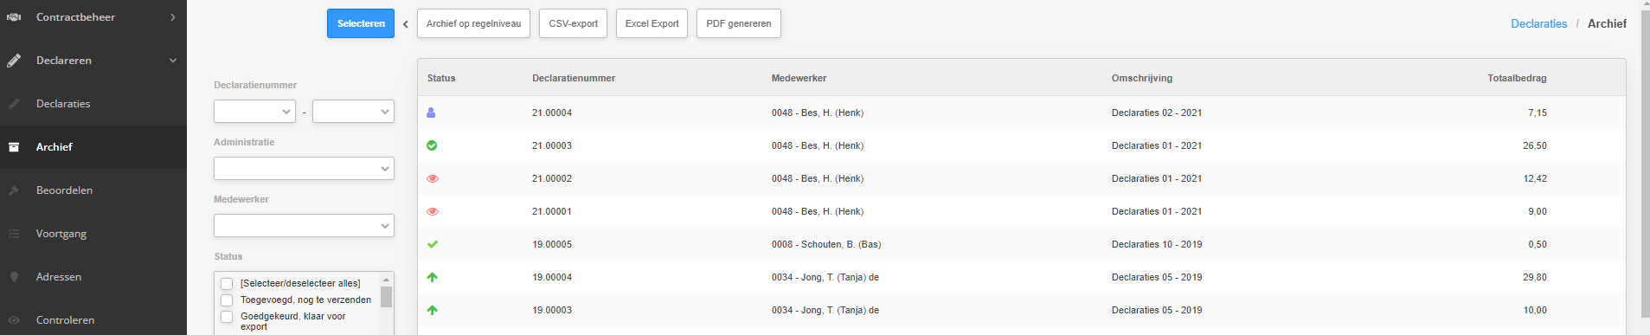The image size is (1650, 335).
Task: Click green checkmark icon for 19.00005
Action: click(433, 244)
